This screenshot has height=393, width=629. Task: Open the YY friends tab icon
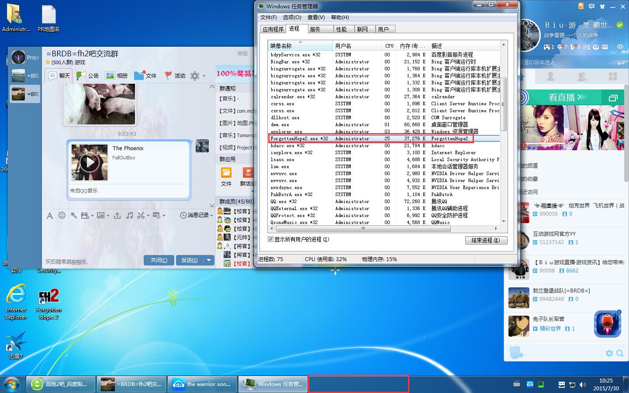(x=551, y=77)
